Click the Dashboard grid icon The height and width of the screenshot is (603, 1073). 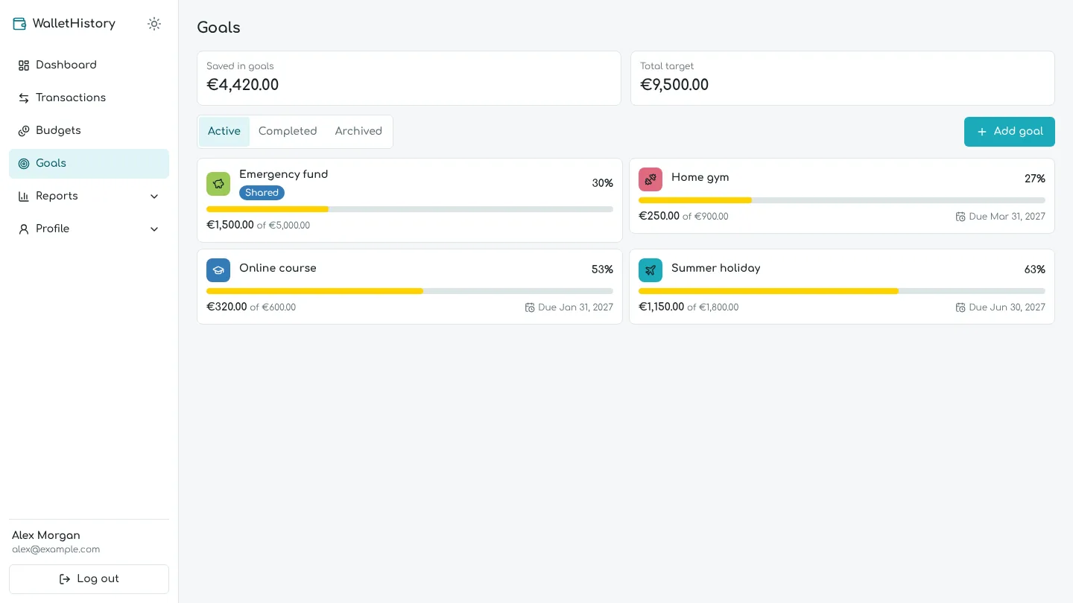tap(24, 66)
